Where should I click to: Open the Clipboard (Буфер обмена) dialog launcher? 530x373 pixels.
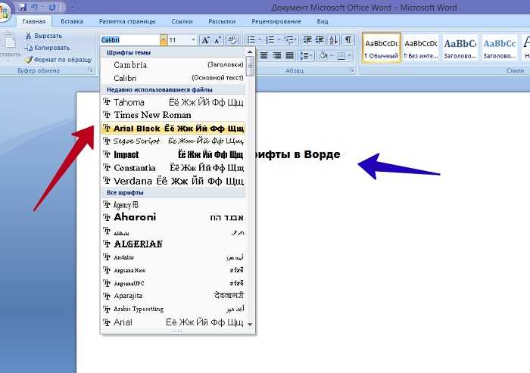click(90, 70)
